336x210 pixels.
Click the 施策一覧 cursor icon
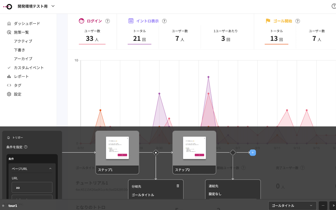(x=9, y=32)
